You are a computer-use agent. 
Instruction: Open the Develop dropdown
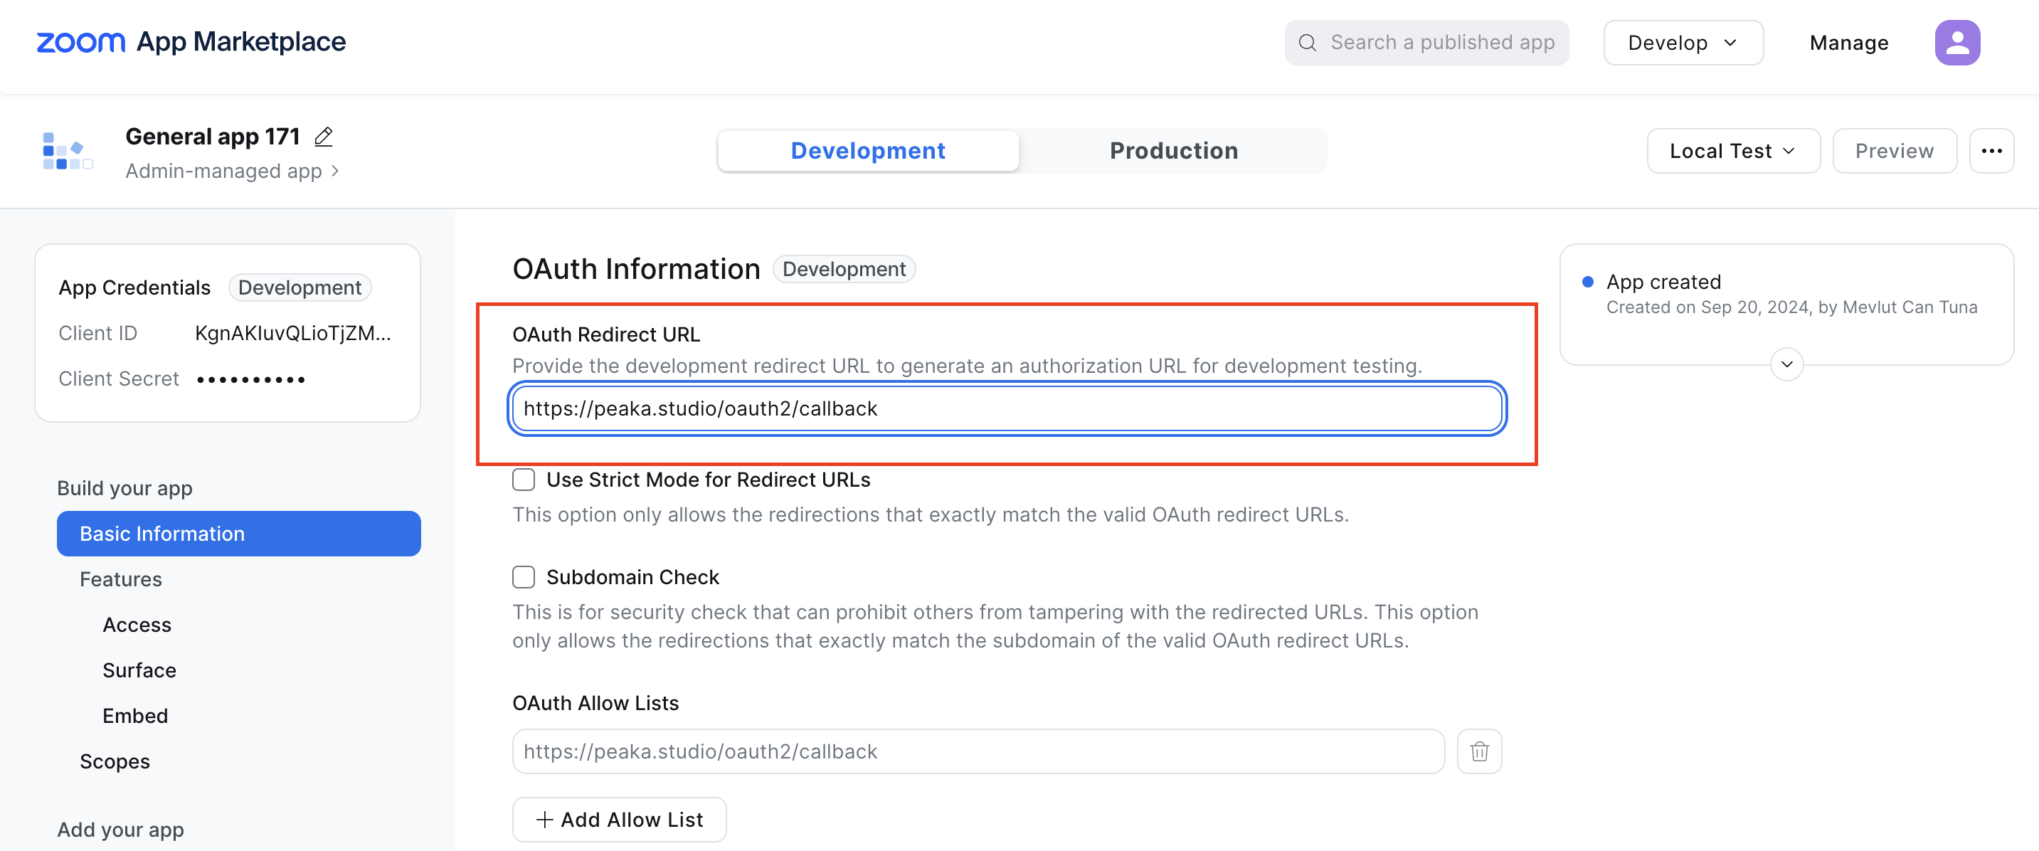tap(1683, 43)
